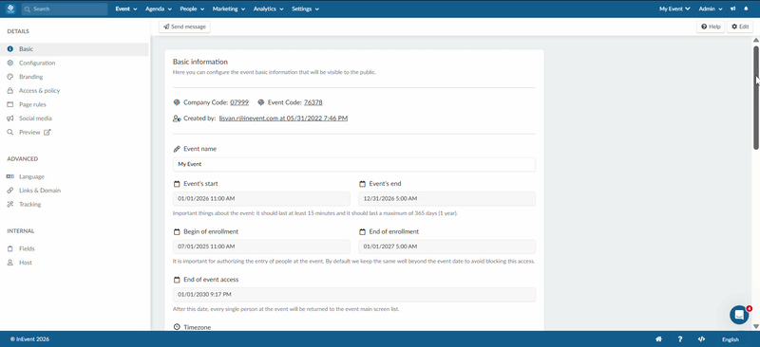Viewport: 760px width, 347px height.
Task: Click the code brackets icon in the footer
Action: click(701, 339)
